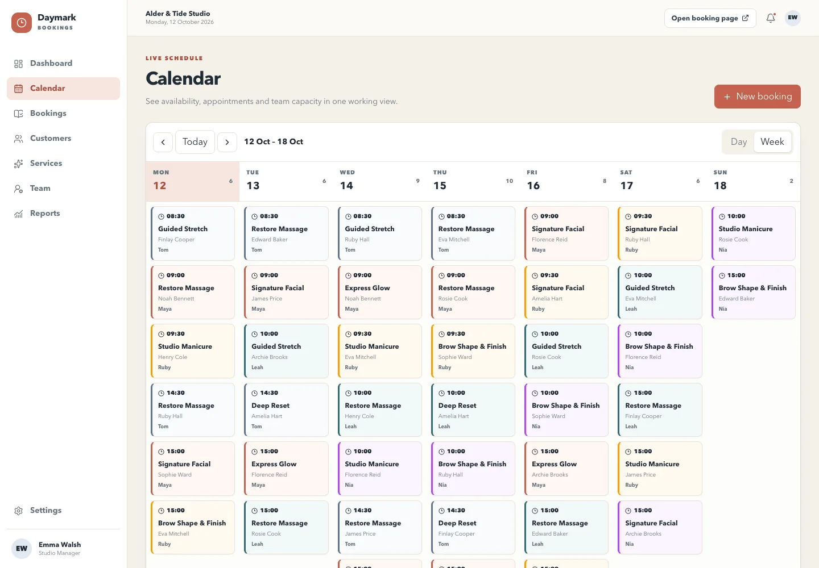The width and height of the screenshot is (819, 568).
Task: Click clock icon on Tuesday 14:30 Deep Reset
Action: [255, 393]
